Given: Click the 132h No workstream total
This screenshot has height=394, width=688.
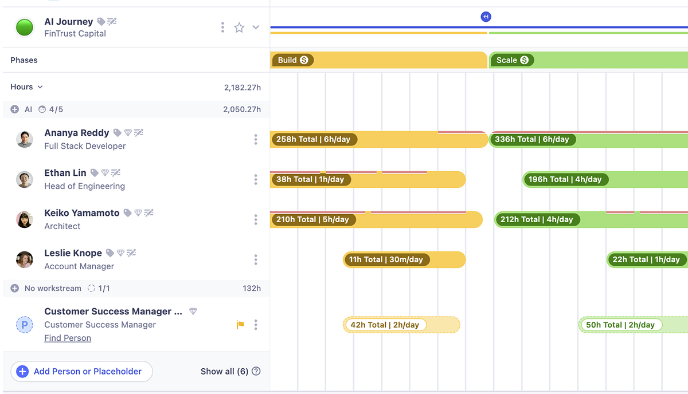Looking at the screenshot, I should pyautogui.click(x=252, y=288).
